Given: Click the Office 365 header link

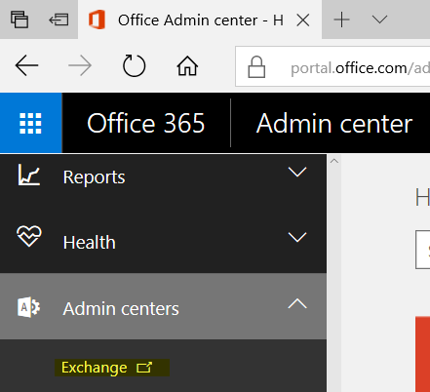Looking at the screenshot, I should tap(146, 123).
